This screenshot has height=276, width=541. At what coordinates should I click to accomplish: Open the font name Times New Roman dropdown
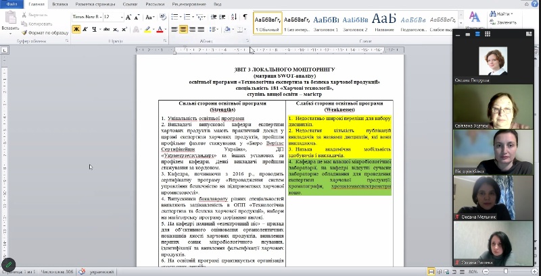100,17
